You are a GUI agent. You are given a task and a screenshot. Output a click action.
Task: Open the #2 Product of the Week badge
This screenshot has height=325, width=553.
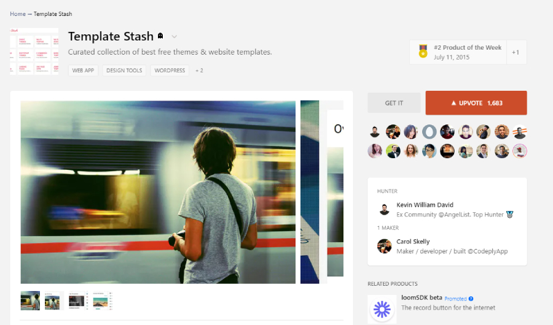point(458,52)
